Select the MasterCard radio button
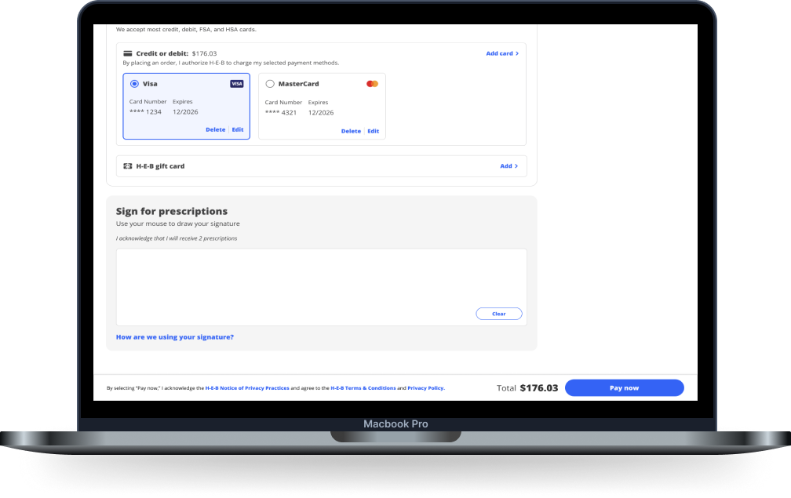791x498 pixels. [270, 84]
